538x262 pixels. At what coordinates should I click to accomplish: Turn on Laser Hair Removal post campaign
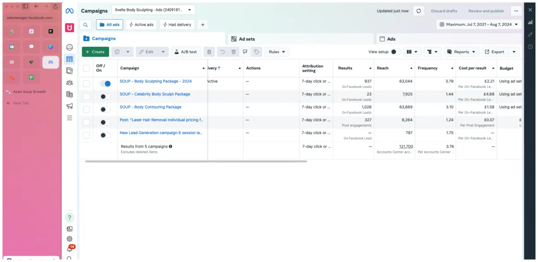(x=105, y=122)
